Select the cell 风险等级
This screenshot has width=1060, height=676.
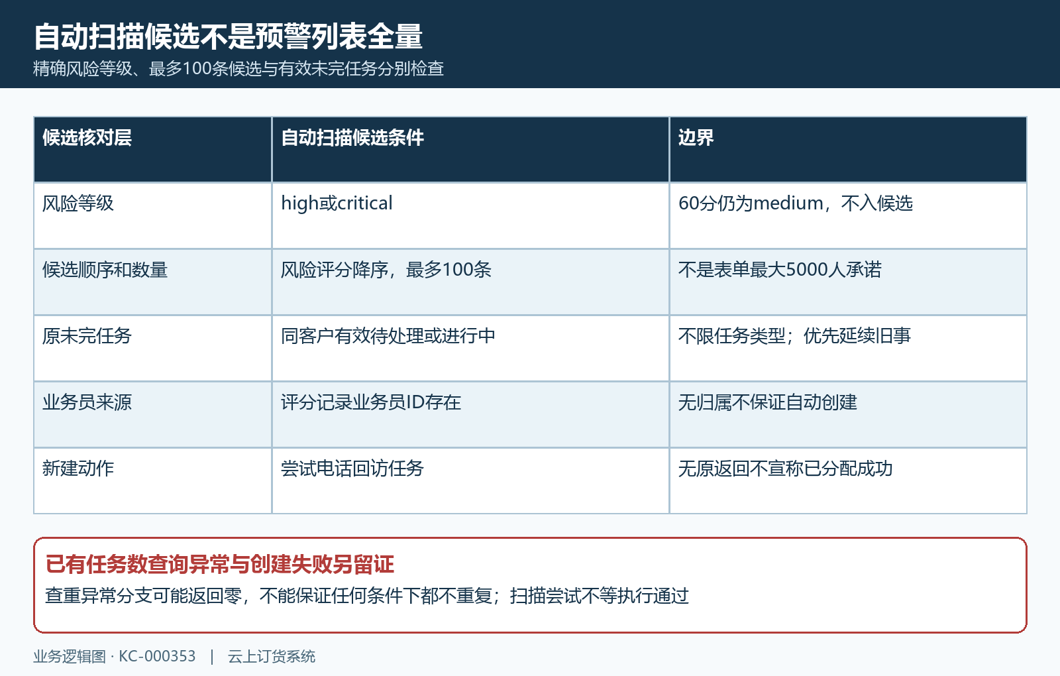(x=153, y=216)
